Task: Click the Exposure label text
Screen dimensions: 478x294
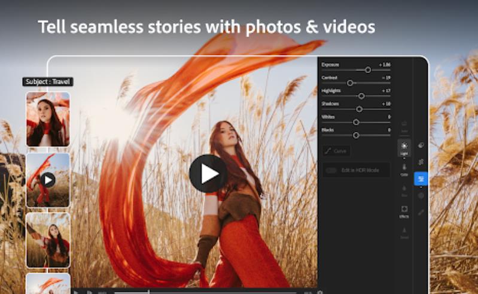Action: click(330, 65)
